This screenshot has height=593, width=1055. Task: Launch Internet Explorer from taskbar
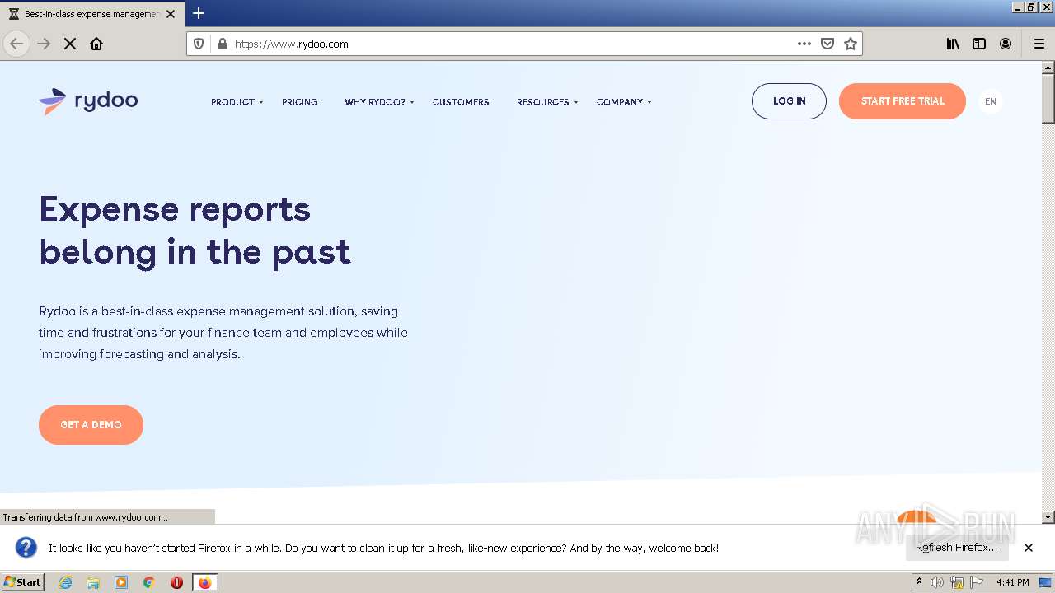point(65,582)
